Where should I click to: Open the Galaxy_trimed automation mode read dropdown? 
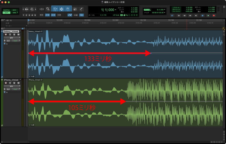(16, 41)
